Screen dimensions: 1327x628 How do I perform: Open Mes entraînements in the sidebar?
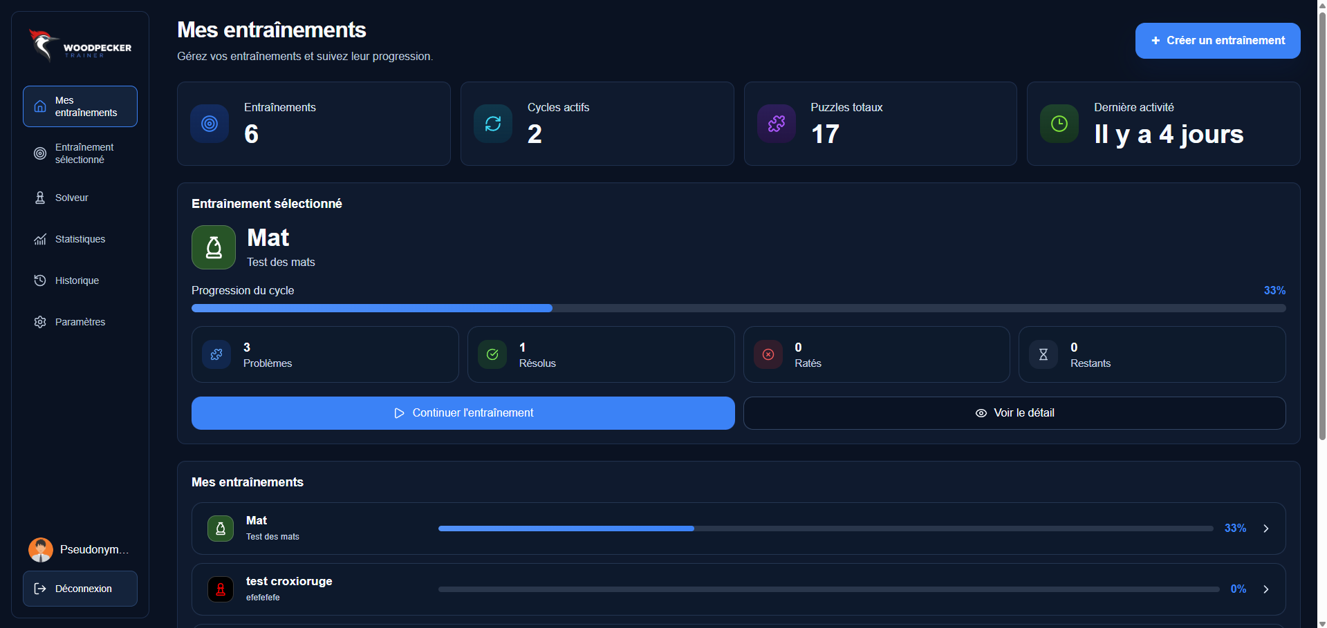[80, 106]
